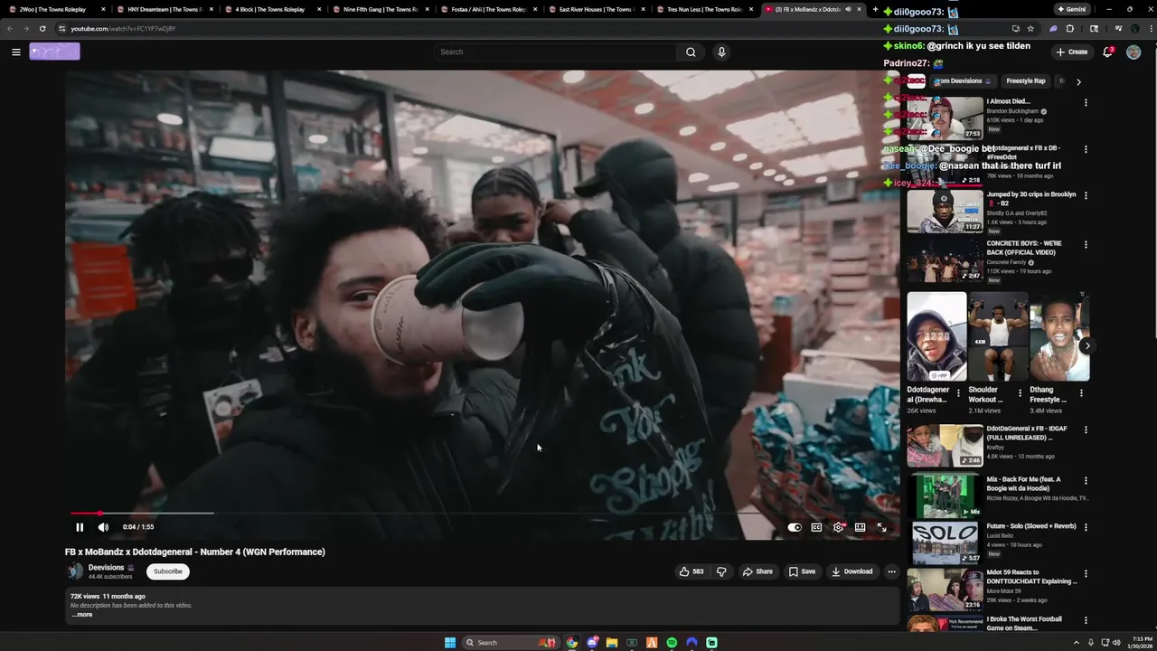Viewport: 1157px width, 651px height.
Task: Switch to East River Houses tab
Action: click(595, 9)
